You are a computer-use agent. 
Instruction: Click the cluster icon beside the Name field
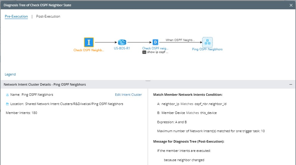(7, 95)
